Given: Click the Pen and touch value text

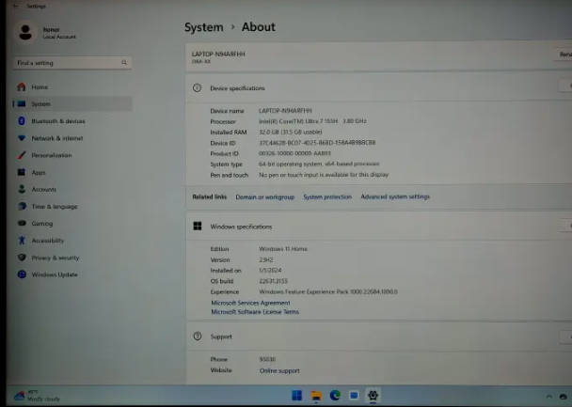Looking at the screenshot, I should pos(324,175).
